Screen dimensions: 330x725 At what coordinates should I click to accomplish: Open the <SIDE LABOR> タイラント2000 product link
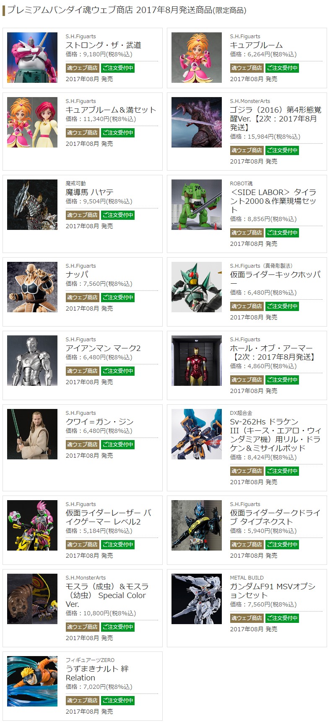click(x=273, y=201)
